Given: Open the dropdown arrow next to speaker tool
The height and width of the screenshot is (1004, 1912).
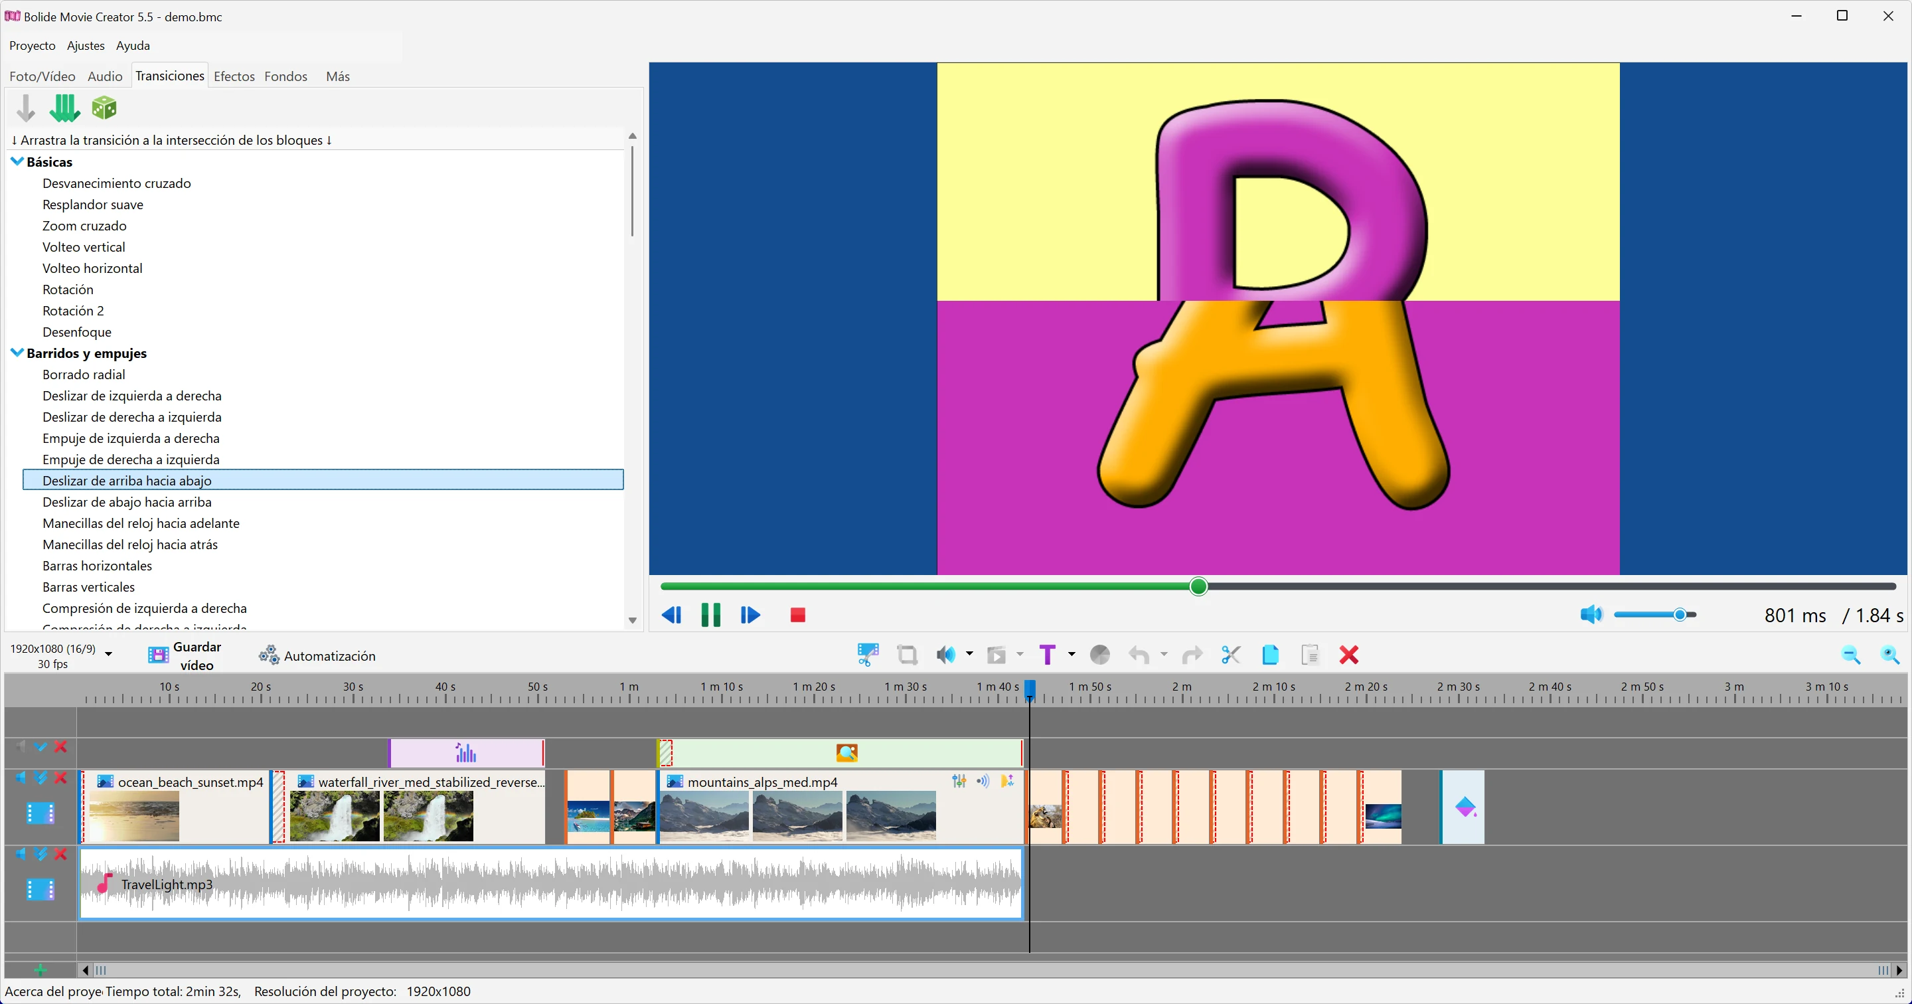Looking at the screenshot, I should [x=969, y=654].
